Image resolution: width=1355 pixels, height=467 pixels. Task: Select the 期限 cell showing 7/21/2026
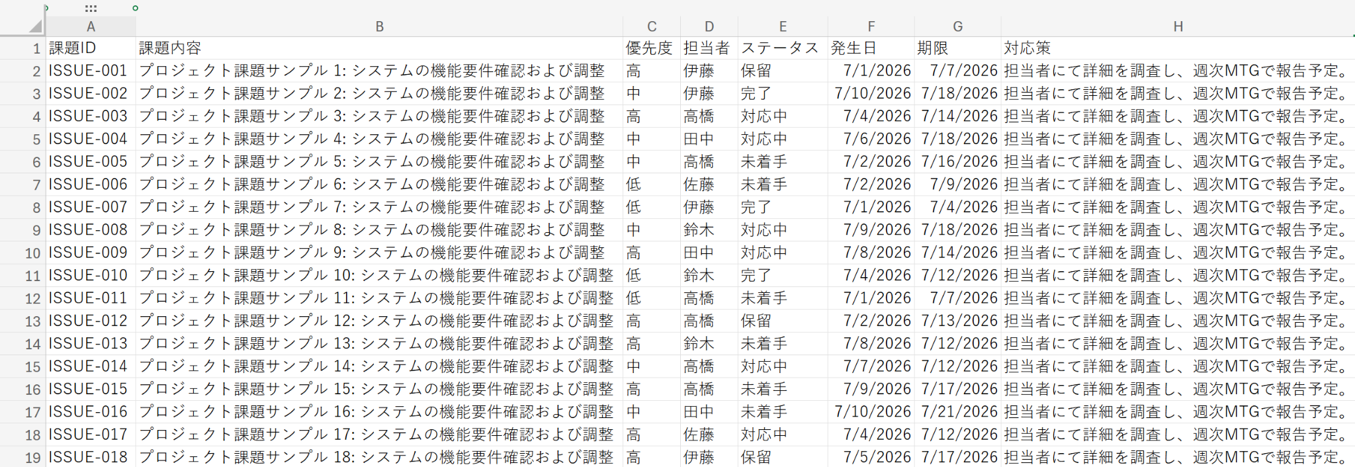point(957,411)
